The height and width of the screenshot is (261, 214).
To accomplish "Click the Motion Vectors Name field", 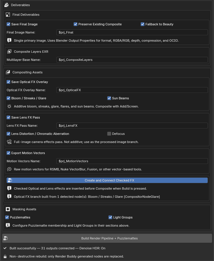I will [132, 161].
